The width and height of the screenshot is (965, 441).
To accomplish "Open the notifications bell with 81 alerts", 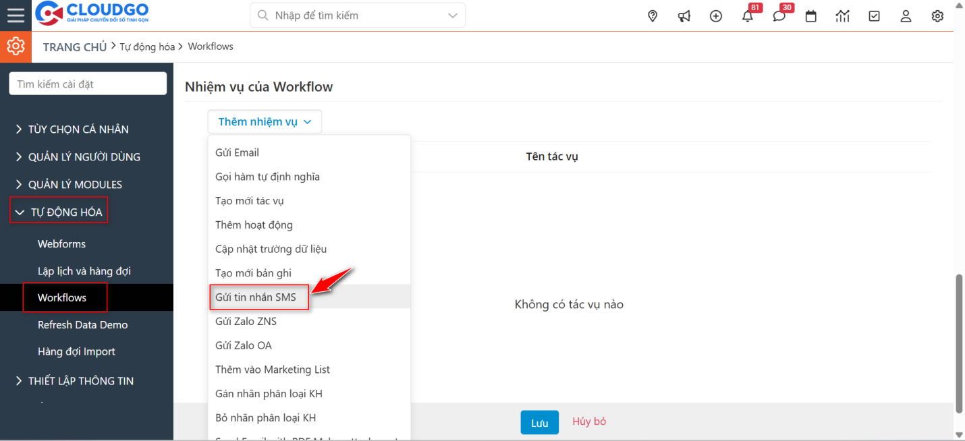I will [x=747, y=16].
